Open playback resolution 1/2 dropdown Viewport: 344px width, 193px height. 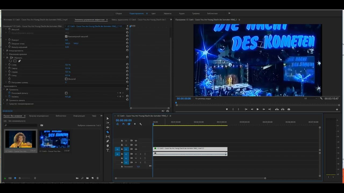coord(310,98)
